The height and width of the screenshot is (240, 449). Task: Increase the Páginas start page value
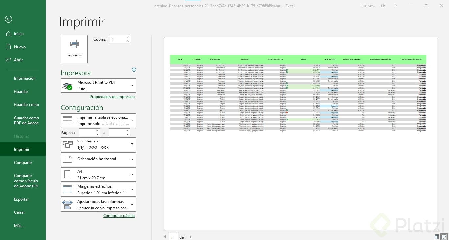tap(98, 131)
